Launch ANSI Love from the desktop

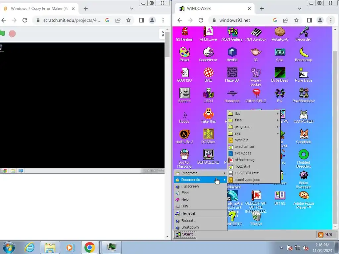pos(208,34)
